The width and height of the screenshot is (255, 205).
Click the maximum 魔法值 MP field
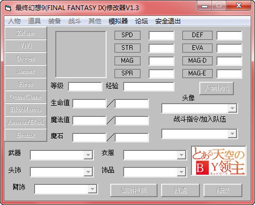[132, 121]
